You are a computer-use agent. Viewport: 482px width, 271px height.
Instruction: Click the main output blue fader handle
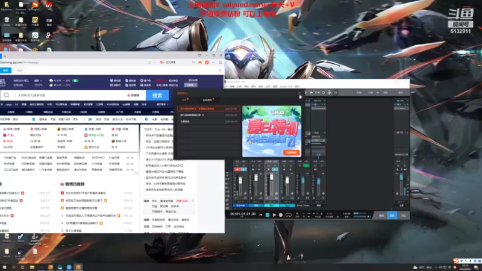tap(401, 177)
